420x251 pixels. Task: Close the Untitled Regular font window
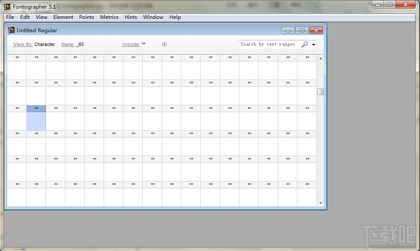click(316, 31)
